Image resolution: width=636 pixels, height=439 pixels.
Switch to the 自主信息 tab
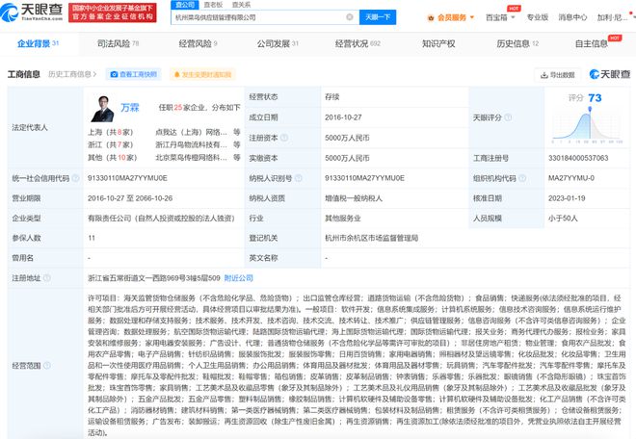592,43
